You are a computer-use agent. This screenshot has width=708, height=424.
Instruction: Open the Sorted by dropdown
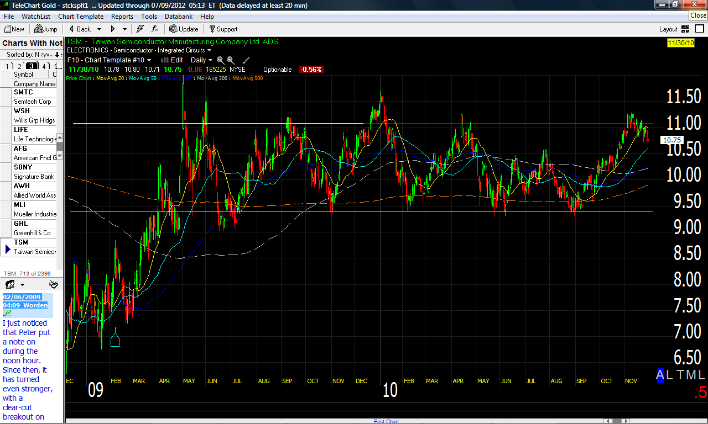33,55
